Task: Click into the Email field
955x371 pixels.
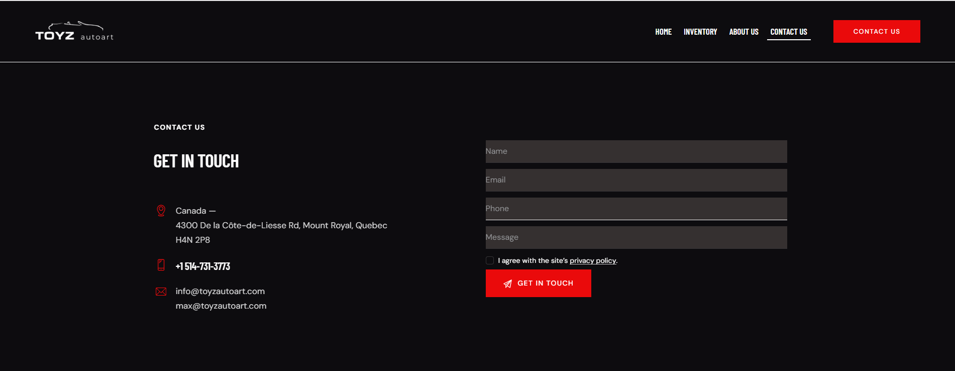Action: [x=636, y=180]
